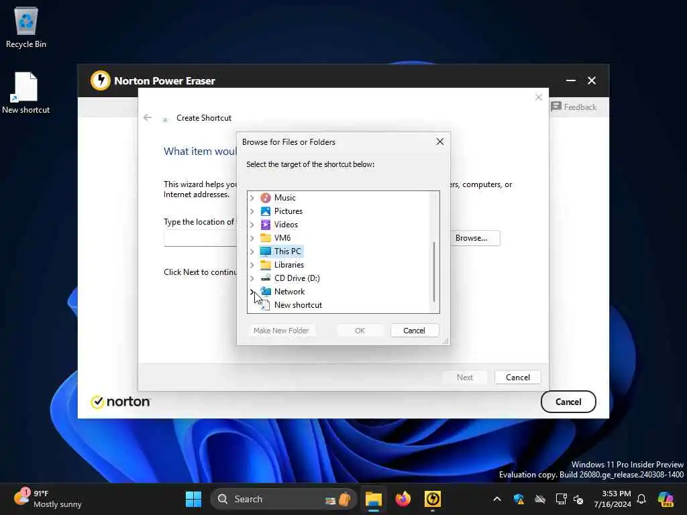The width and height of the screenshot is (687, 515).
Task: Click Cancel in Browse for Files dialog
Action: 414,331
